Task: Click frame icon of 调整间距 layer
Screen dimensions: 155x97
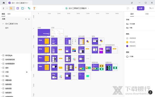Action: click(x=3, y=80)
